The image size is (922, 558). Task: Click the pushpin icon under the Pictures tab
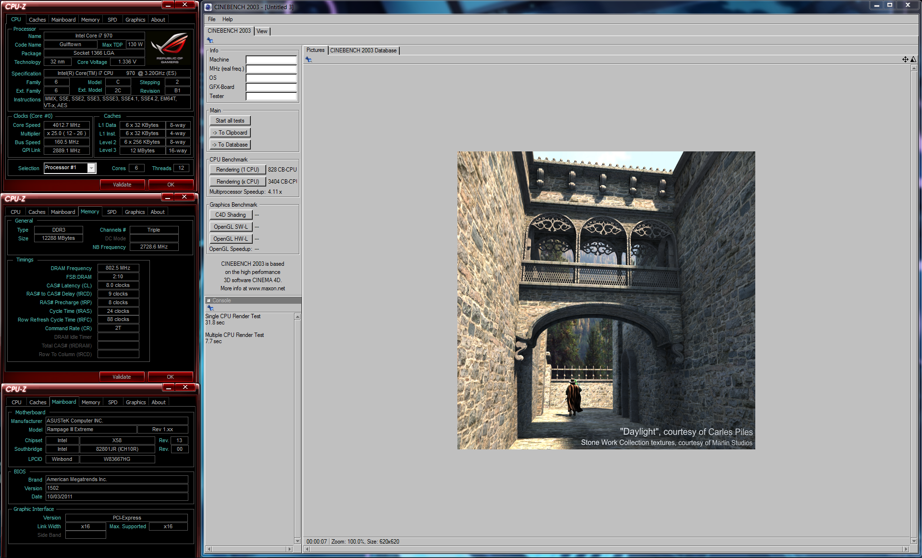click(x=308, y=60)
